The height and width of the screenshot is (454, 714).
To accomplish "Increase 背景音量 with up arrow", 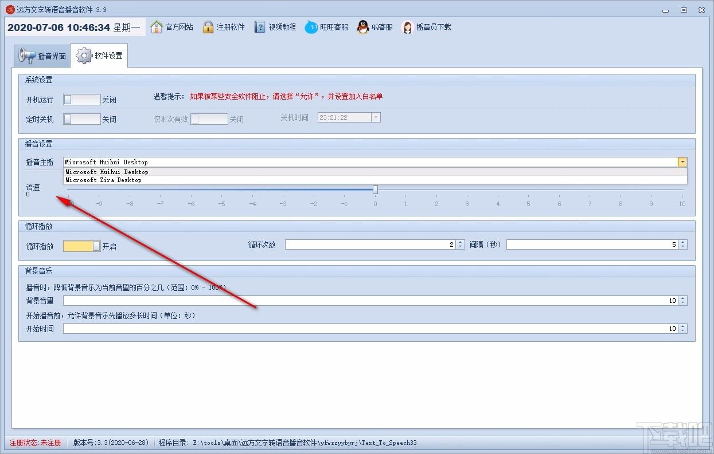I will 682,298.
